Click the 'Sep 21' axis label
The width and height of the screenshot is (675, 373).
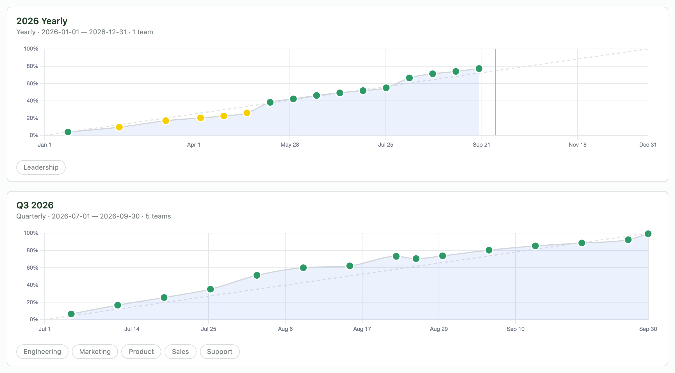[x=482, y=145]
